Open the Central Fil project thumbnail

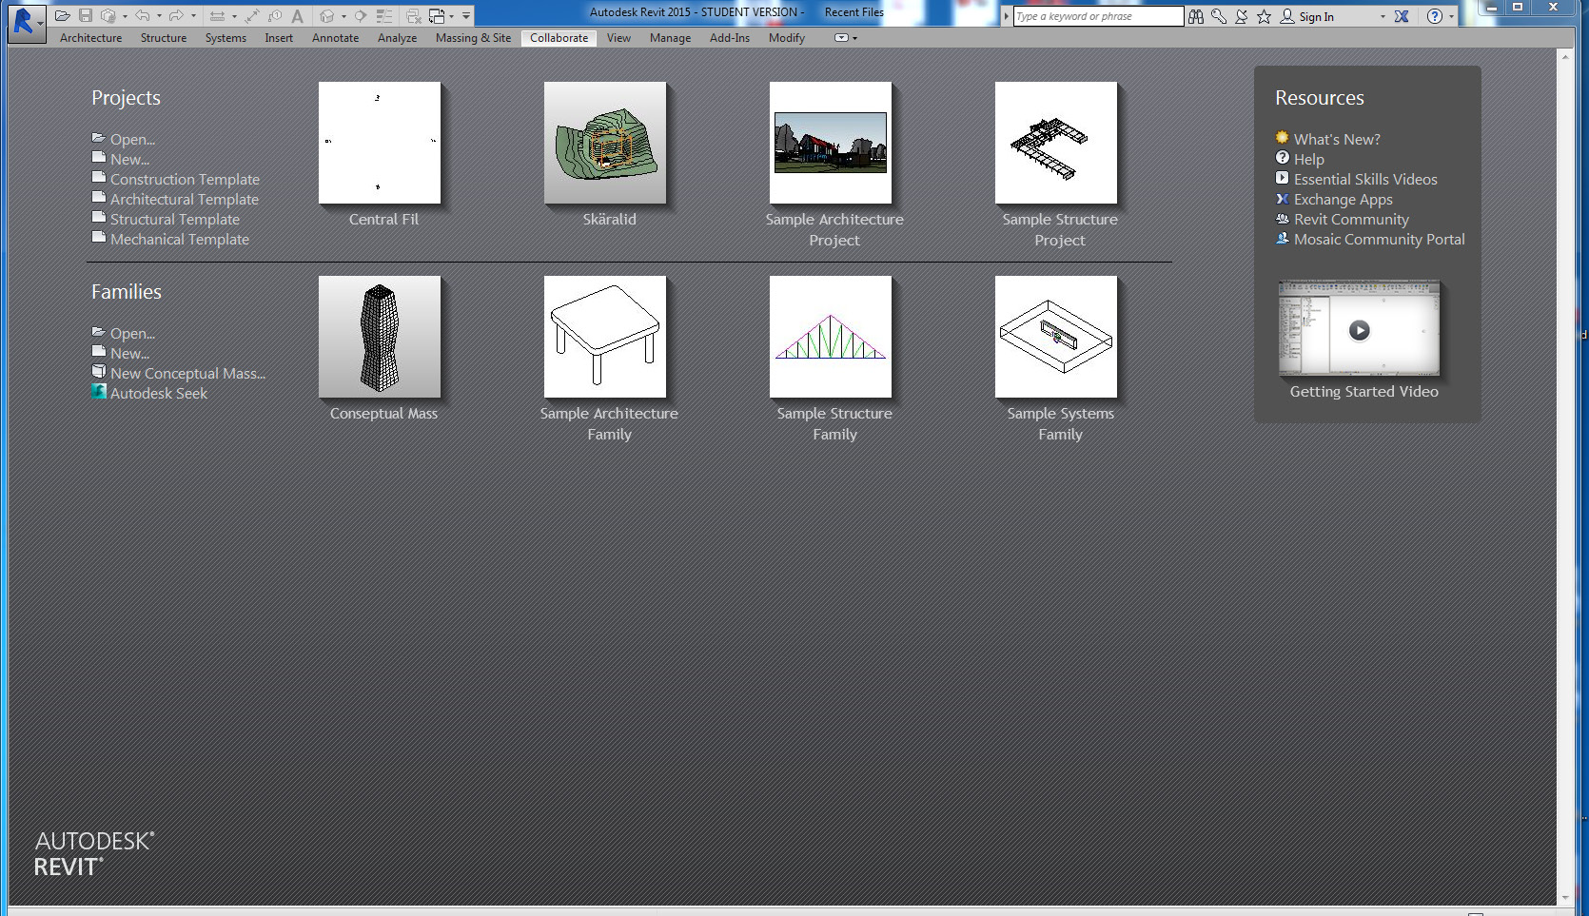380,143
